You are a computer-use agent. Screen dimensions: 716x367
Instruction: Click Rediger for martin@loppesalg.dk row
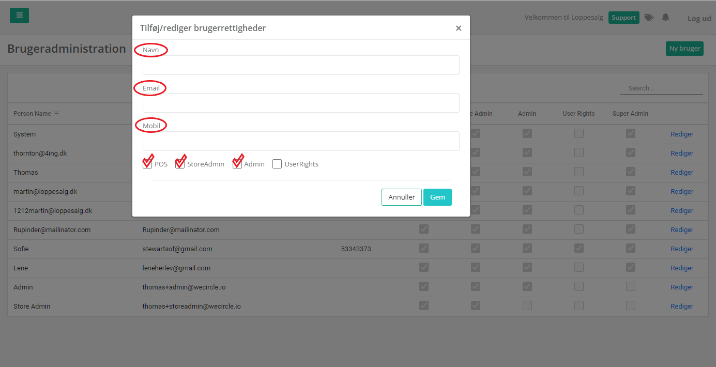click(682, 191)
